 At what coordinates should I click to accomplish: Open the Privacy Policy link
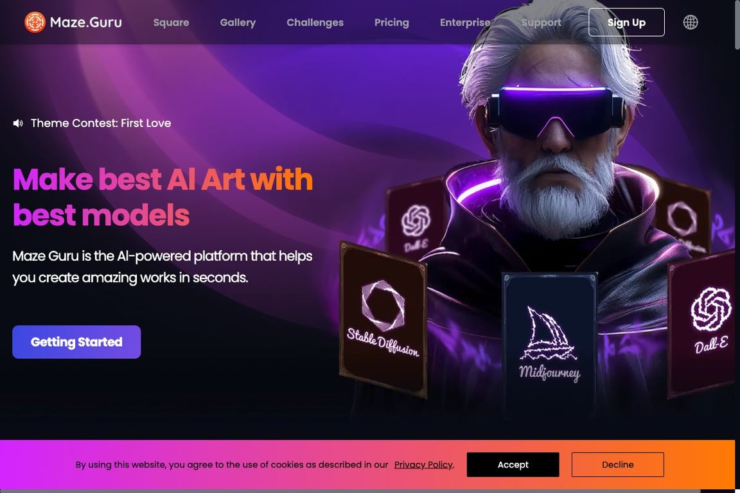(423, 465)
